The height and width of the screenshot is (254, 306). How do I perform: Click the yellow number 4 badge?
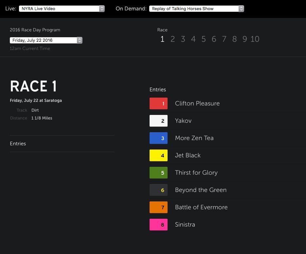(x=158, y=155)
